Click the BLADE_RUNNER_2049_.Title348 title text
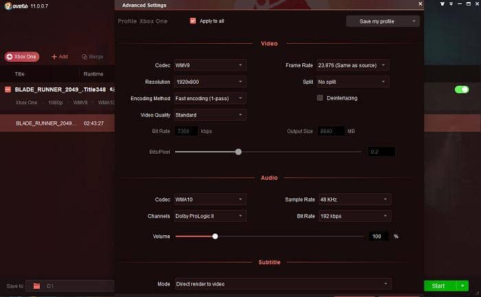This screenshot has height=297, width=481. pyautogui.click(x=60, y=89)
